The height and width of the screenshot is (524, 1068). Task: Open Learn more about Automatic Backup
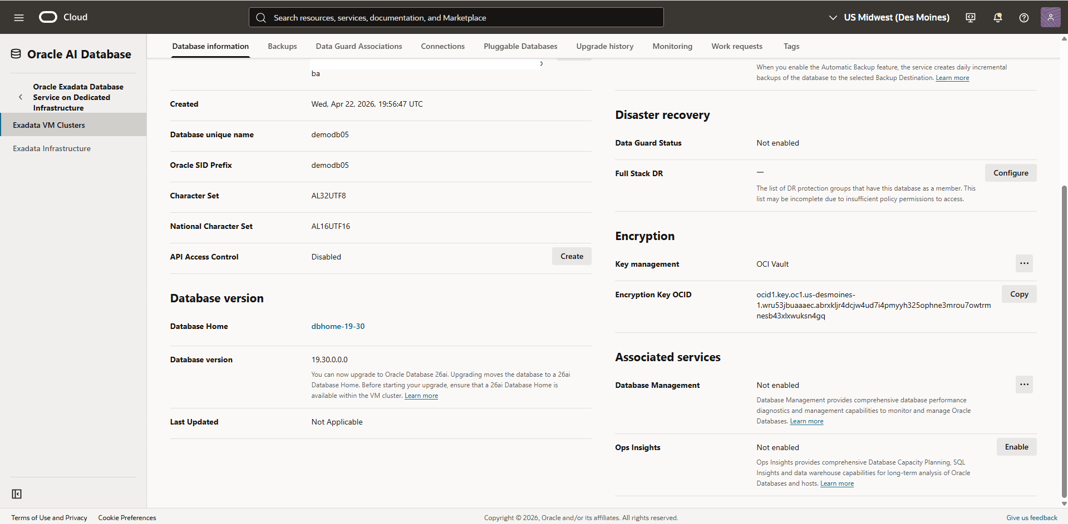click(x=952, y=78)
